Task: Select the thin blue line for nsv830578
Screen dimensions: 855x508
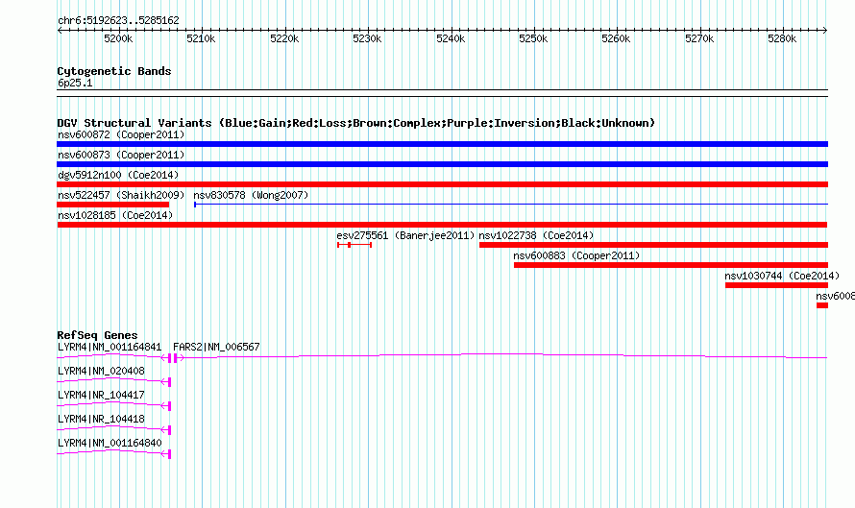Action: 511,205
